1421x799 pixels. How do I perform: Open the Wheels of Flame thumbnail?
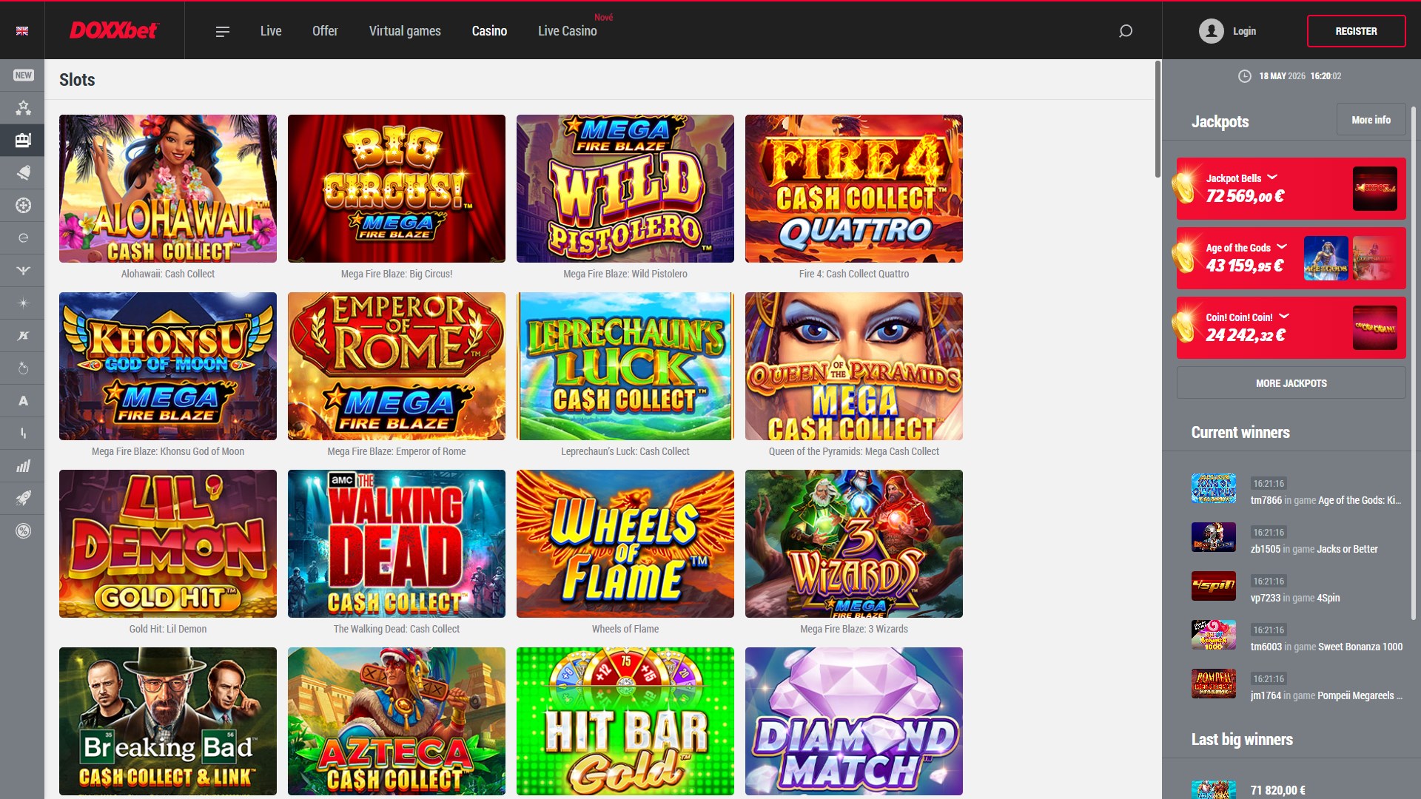click(x=625, y=544)
